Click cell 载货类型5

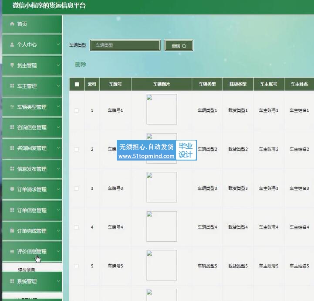[238, 266]
